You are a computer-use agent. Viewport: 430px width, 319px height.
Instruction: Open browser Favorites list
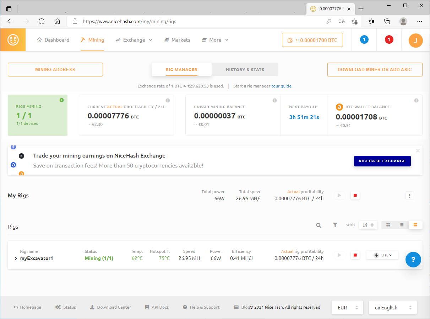pyautogui.click(x=371, y=21)
